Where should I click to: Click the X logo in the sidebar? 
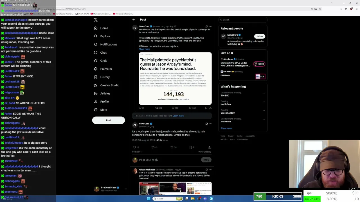[x=96, y=20]
